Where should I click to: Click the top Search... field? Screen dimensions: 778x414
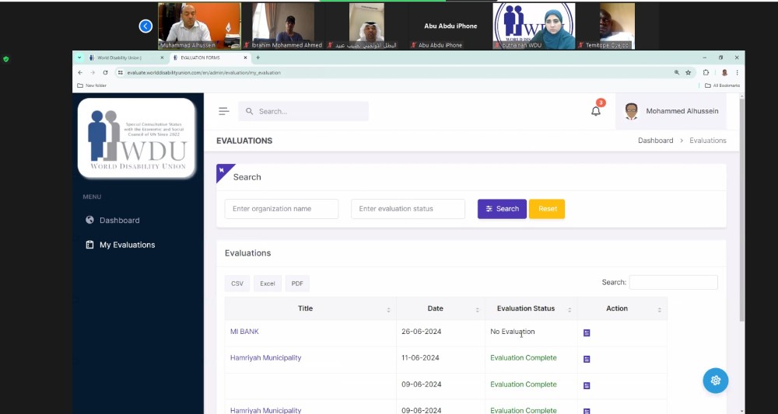tap(303, 111)
